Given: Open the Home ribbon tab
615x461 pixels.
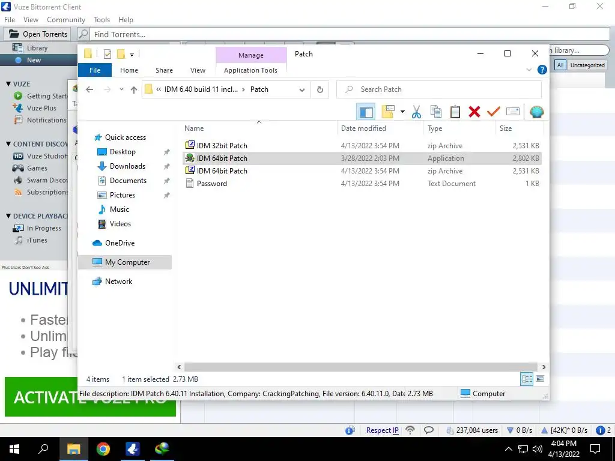Looking at the screenshot, I should coord(129,70).
